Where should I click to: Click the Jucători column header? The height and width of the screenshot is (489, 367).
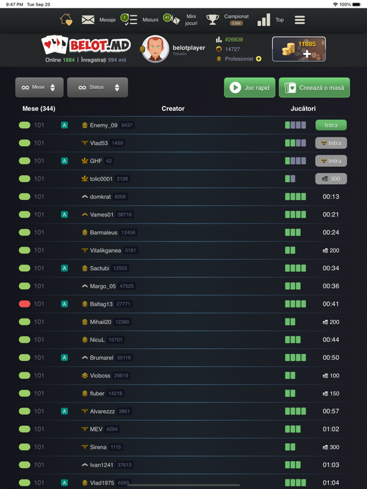[x=303, y=108]
